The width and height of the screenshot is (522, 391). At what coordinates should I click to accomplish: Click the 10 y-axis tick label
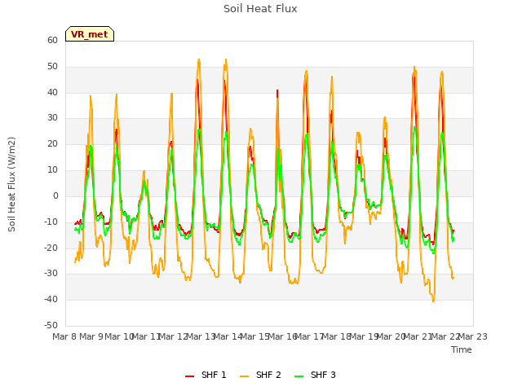pos(52,170)
